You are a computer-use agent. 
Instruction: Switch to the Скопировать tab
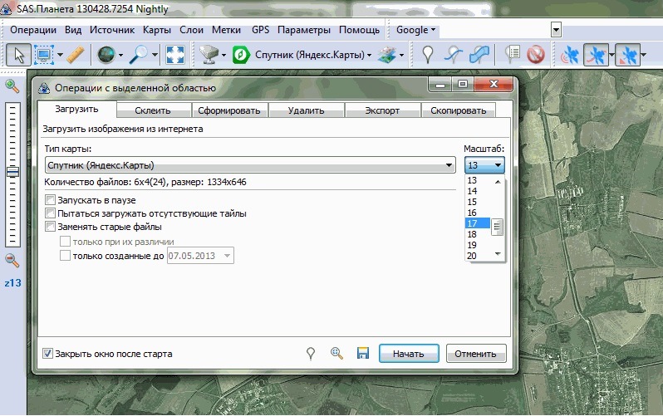pos(459,110)
